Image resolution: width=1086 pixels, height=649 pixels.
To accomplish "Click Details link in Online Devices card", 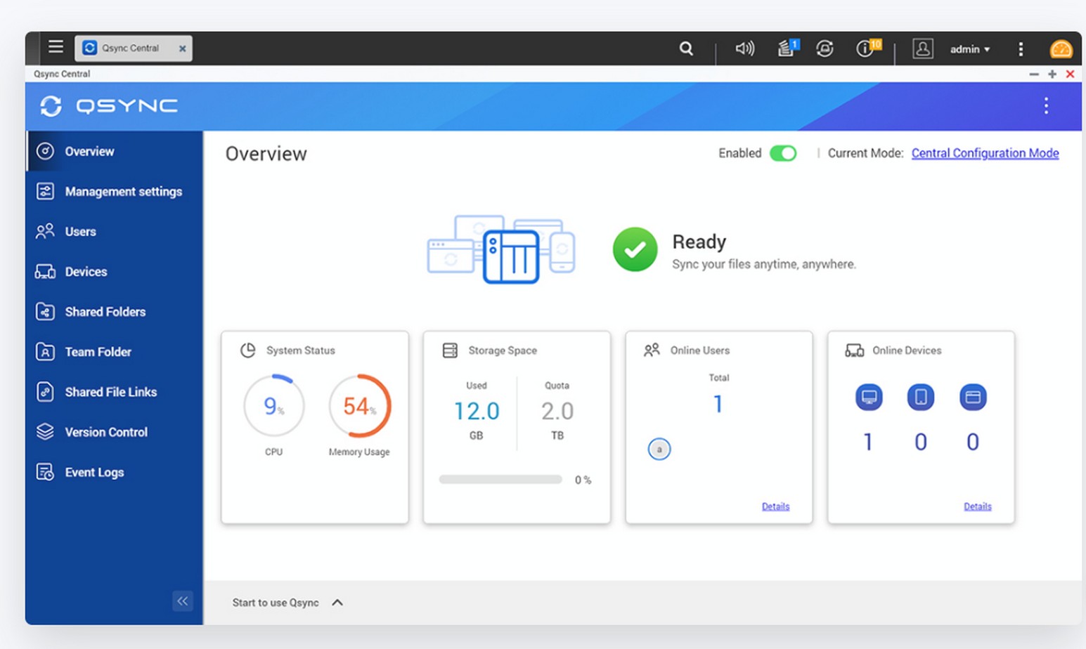I will (x=977, y=506).
